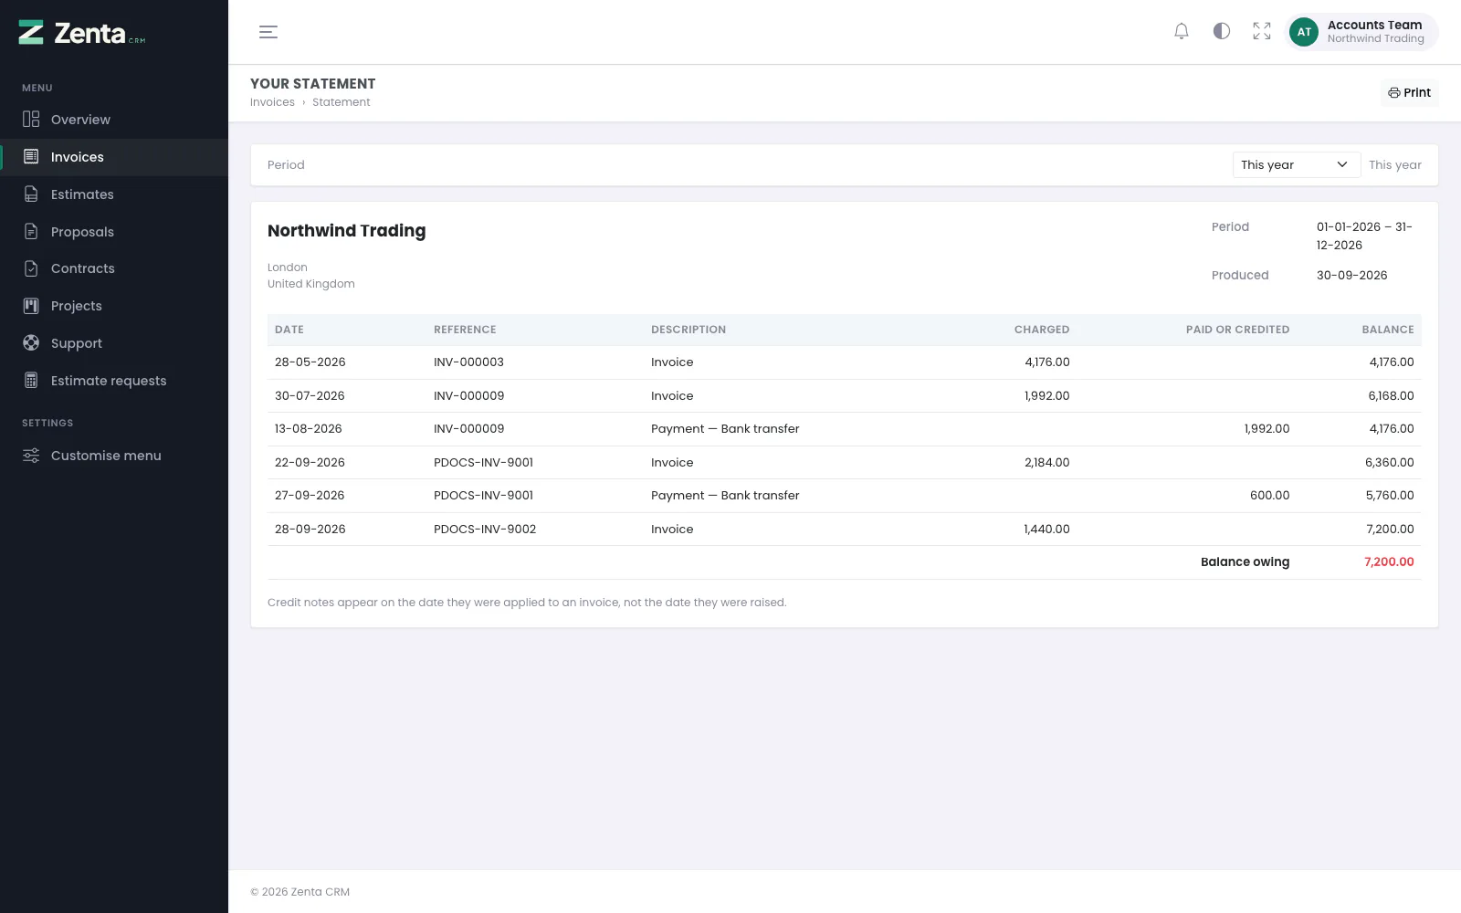Screen dimensions: 1461x913
Task: Open Accounts Team user menu
Action: pyautogui.click(x=1361, y=32)
